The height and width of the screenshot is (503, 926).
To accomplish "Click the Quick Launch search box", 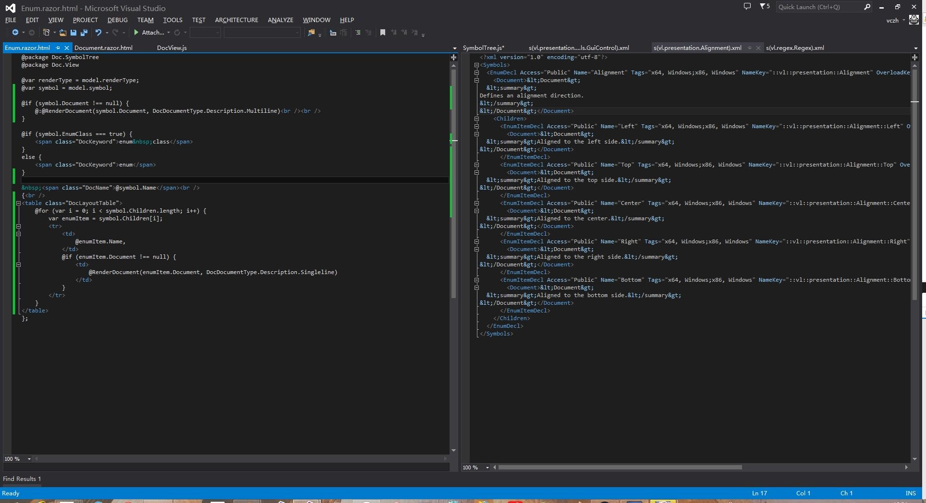I will coord(817,7).
